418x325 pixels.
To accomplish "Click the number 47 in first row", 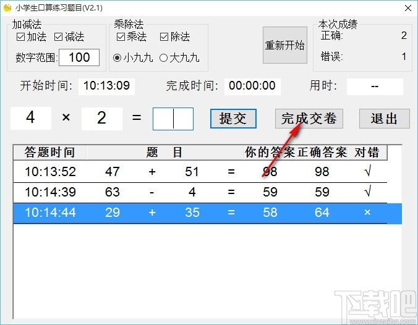I will (x=113, y=172).
